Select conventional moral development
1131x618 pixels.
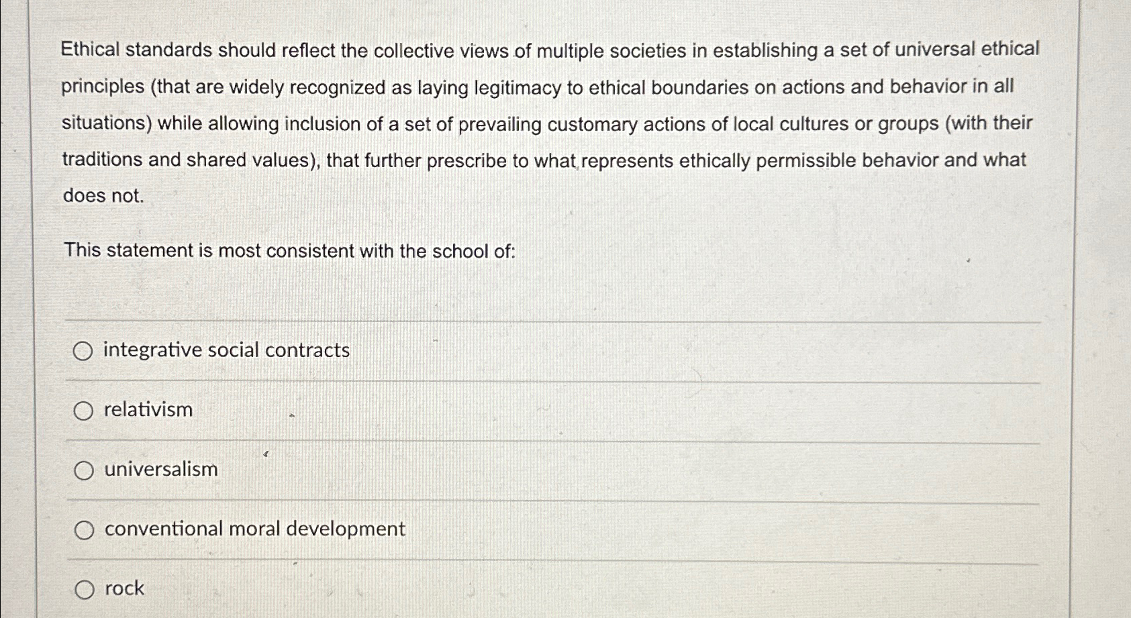pos(85,530)
